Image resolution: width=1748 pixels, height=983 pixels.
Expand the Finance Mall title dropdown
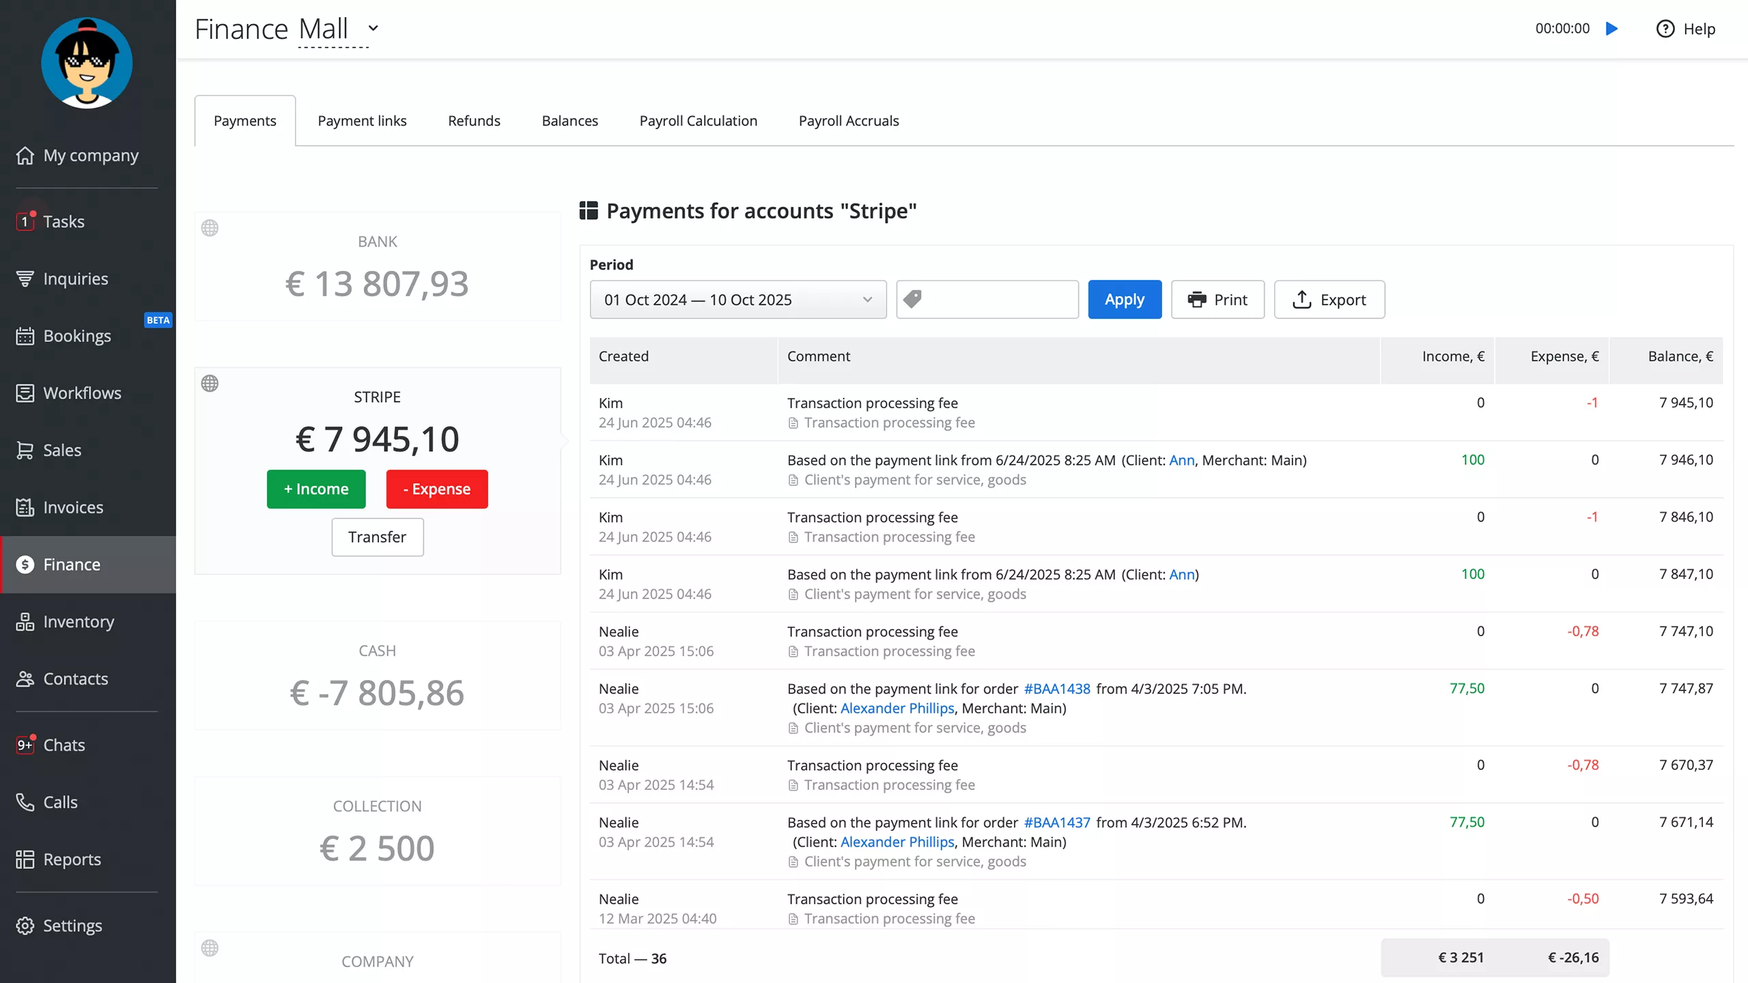pyautogui.click(x=373, y=29)
